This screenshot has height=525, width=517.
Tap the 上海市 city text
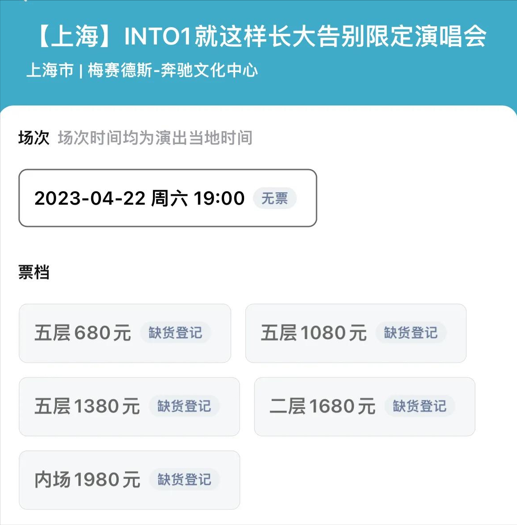50,70
